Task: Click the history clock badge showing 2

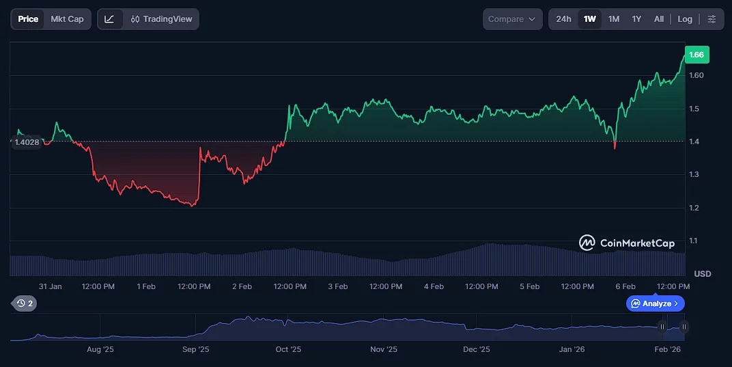Action: [x=25, y=303]
